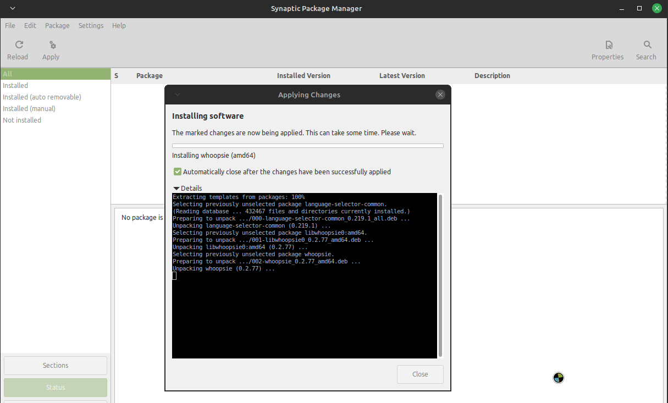Open the Help menu

coord(119,25)
